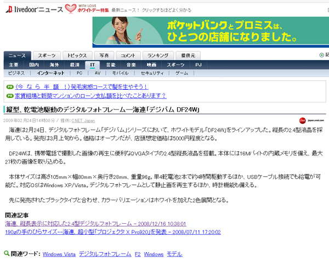Select 海外 category

54,65
